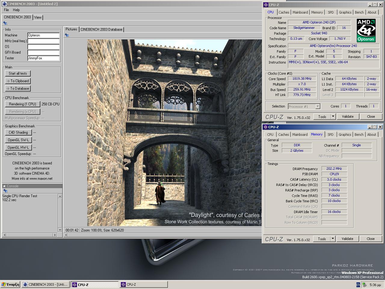The height and width of the screenshot is (289, 385).
Task: Click Tools button in upper CPU-Z window
Action: [322, 117]
